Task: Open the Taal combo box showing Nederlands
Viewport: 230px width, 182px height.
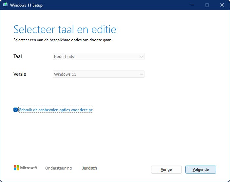Action: click(x=98, y=56)
